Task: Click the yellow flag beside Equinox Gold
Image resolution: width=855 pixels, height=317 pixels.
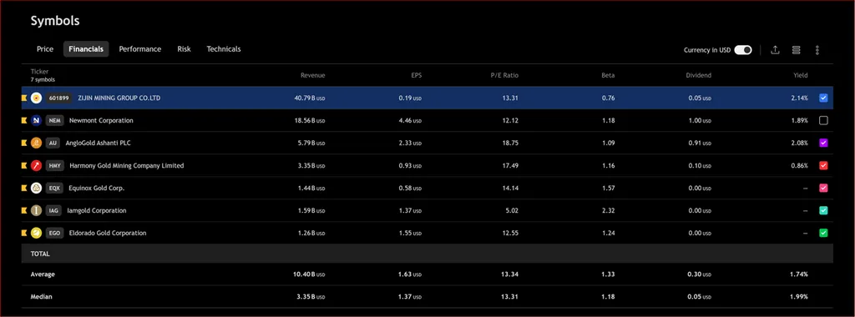Action: coord(24,188)
